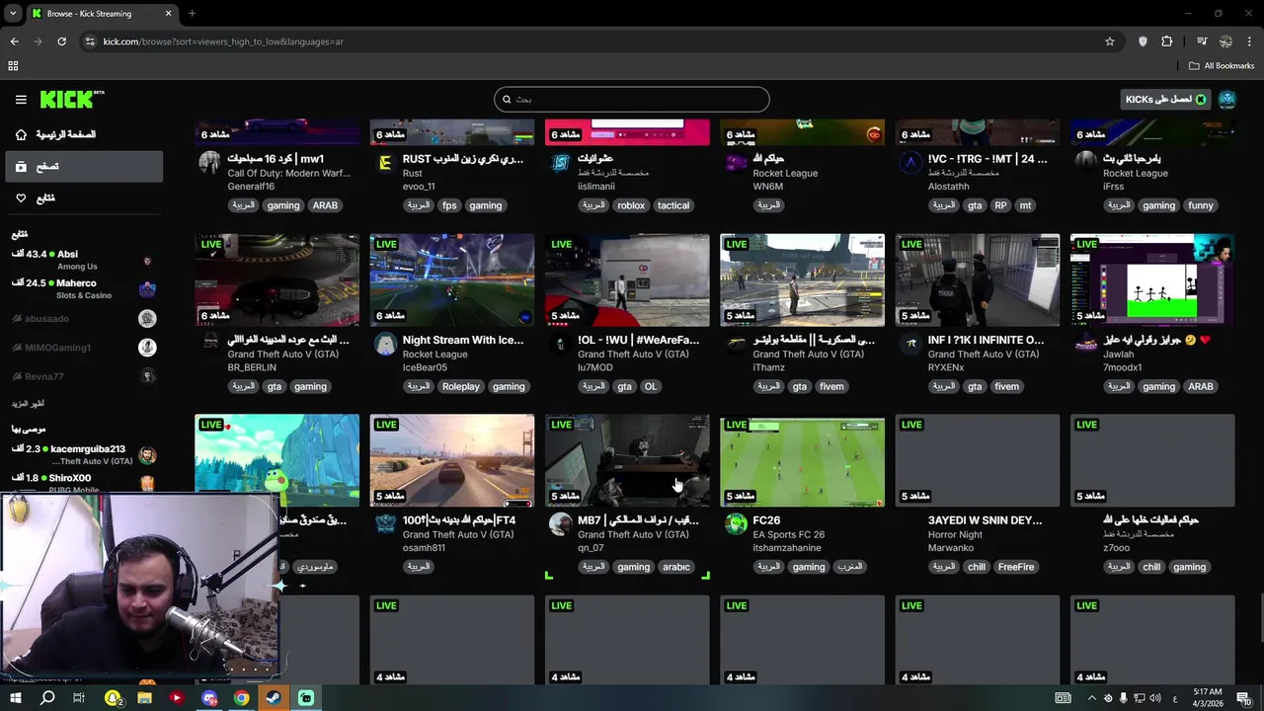Click the user avatar in the header
Viewport: 1264px width, 711px height.
tap(1226, 100)
